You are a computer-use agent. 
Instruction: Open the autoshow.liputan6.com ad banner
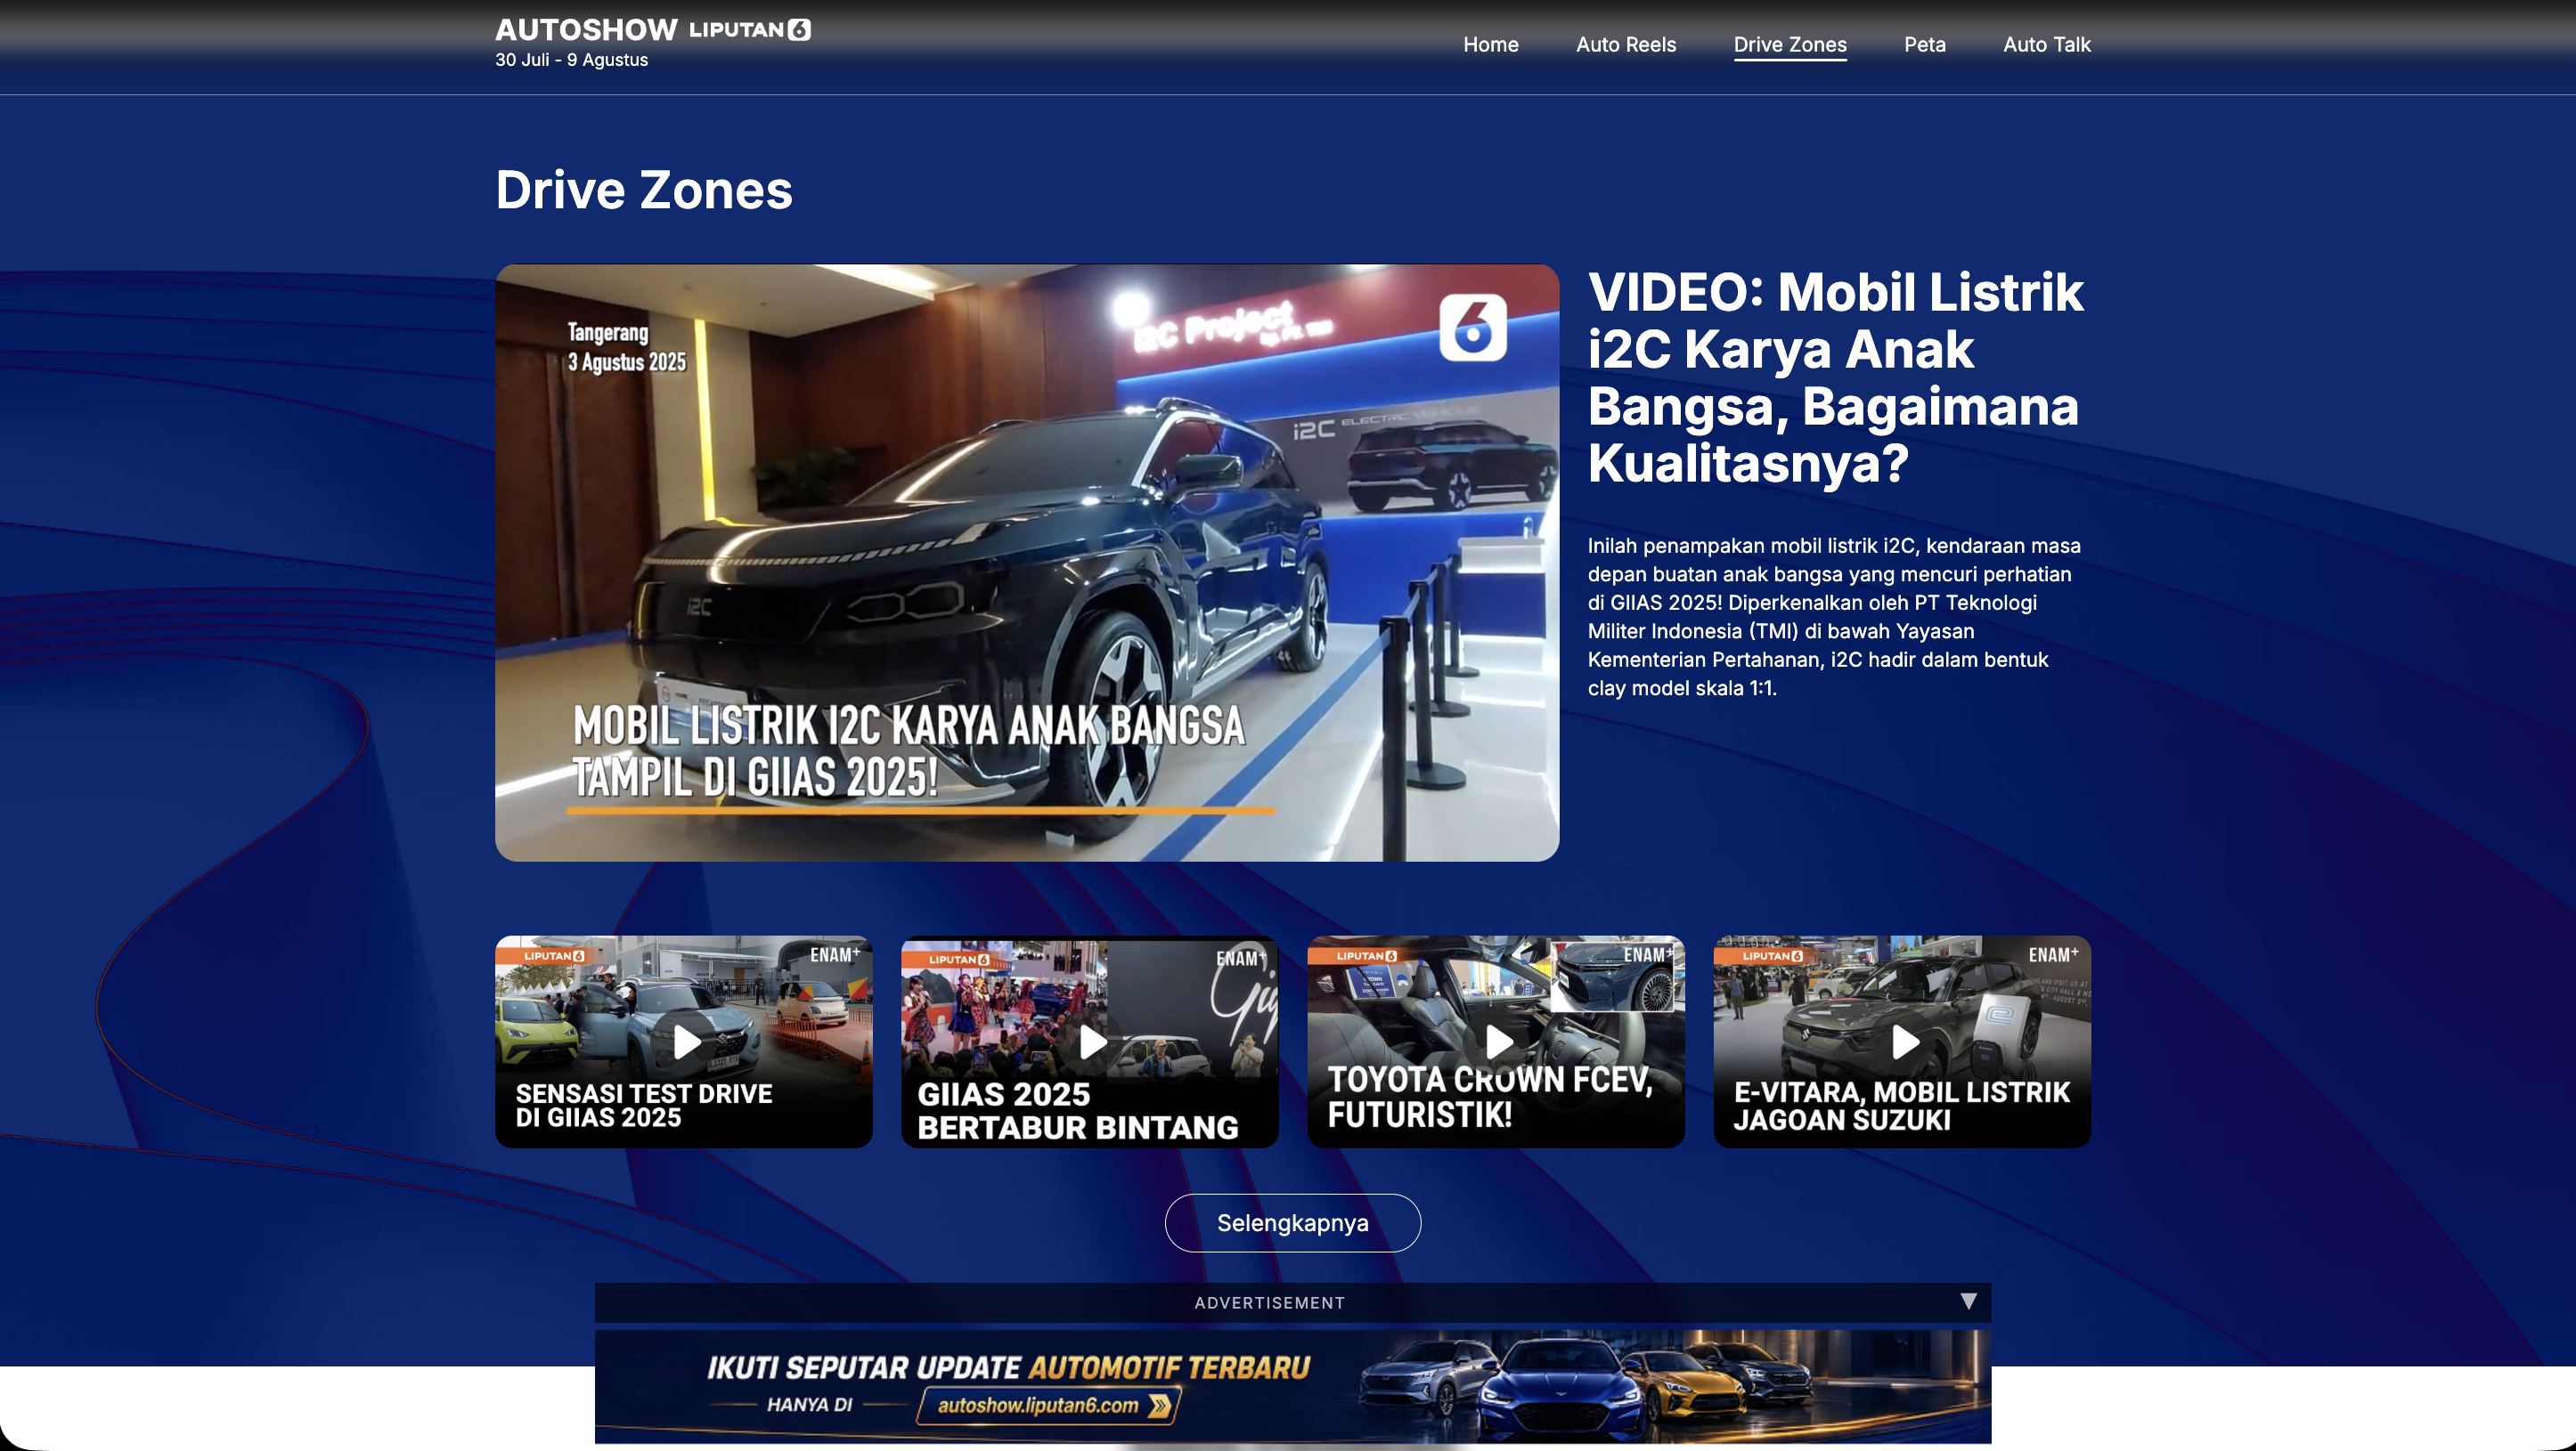[1292, 1386]
